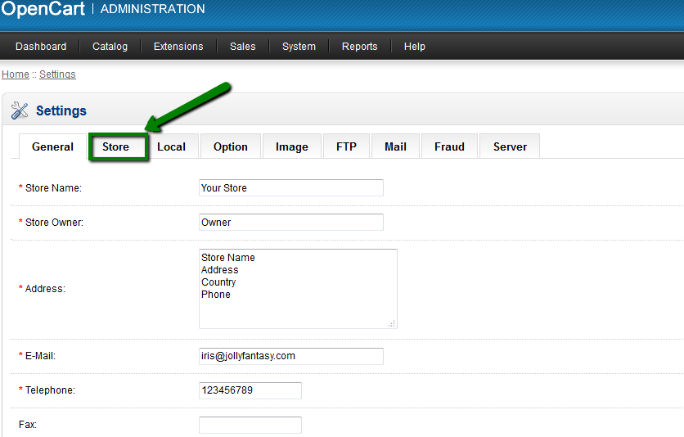Switch to the Image tab

click(x=292, y=146)
